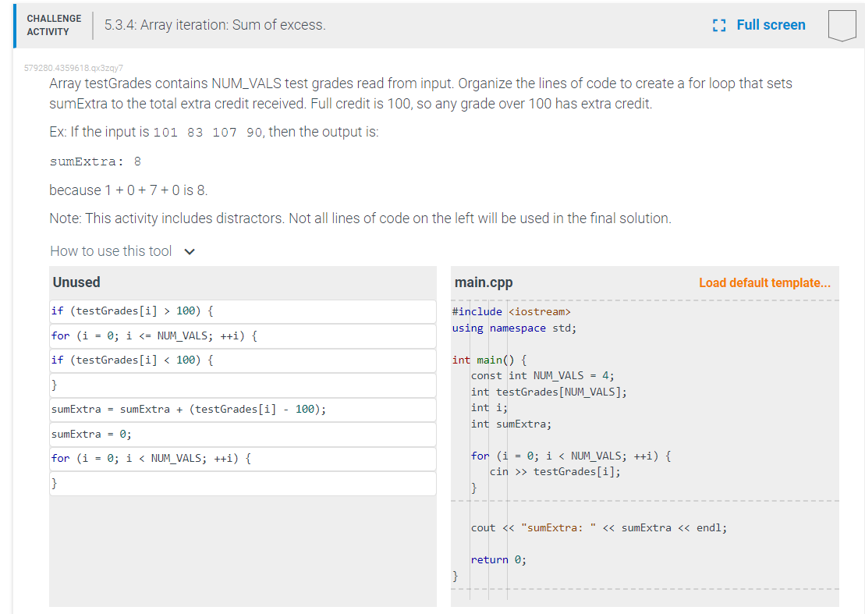Expand the How to use this tool chevron
Viewport: 865px width, 614px height.
point(188,251)
